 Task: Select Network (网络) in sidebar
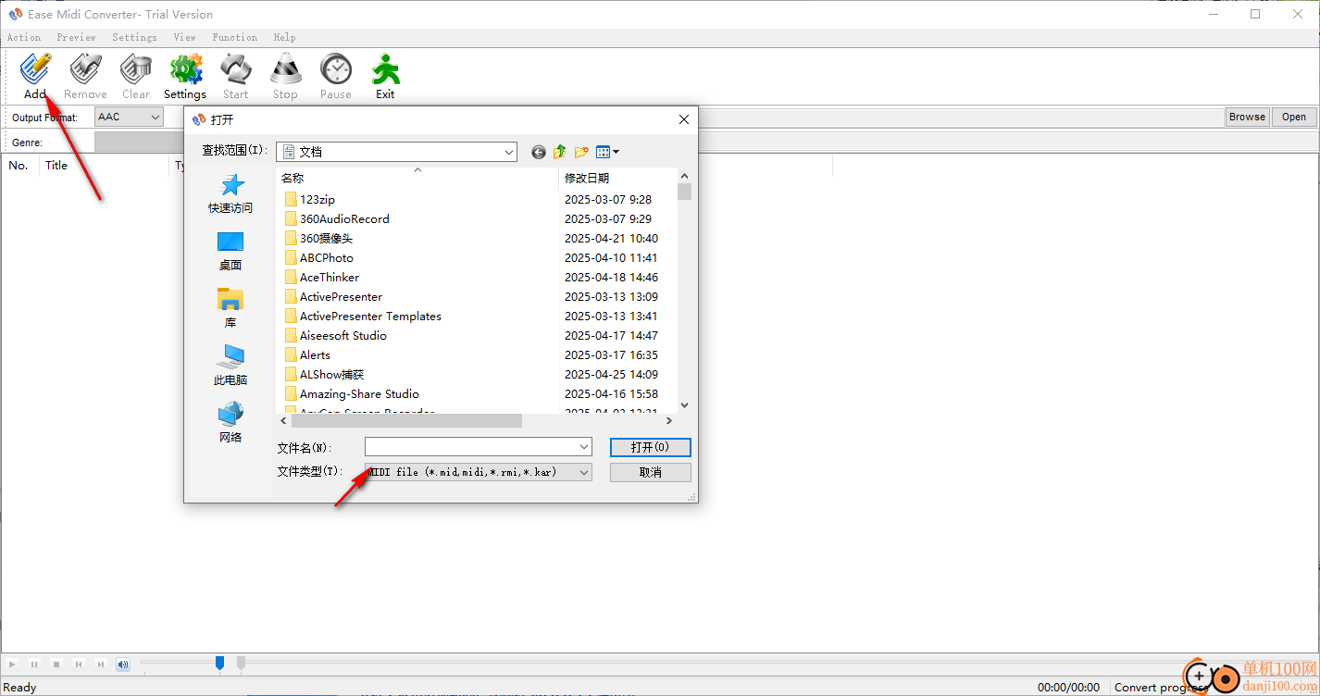tap(230, 423)
